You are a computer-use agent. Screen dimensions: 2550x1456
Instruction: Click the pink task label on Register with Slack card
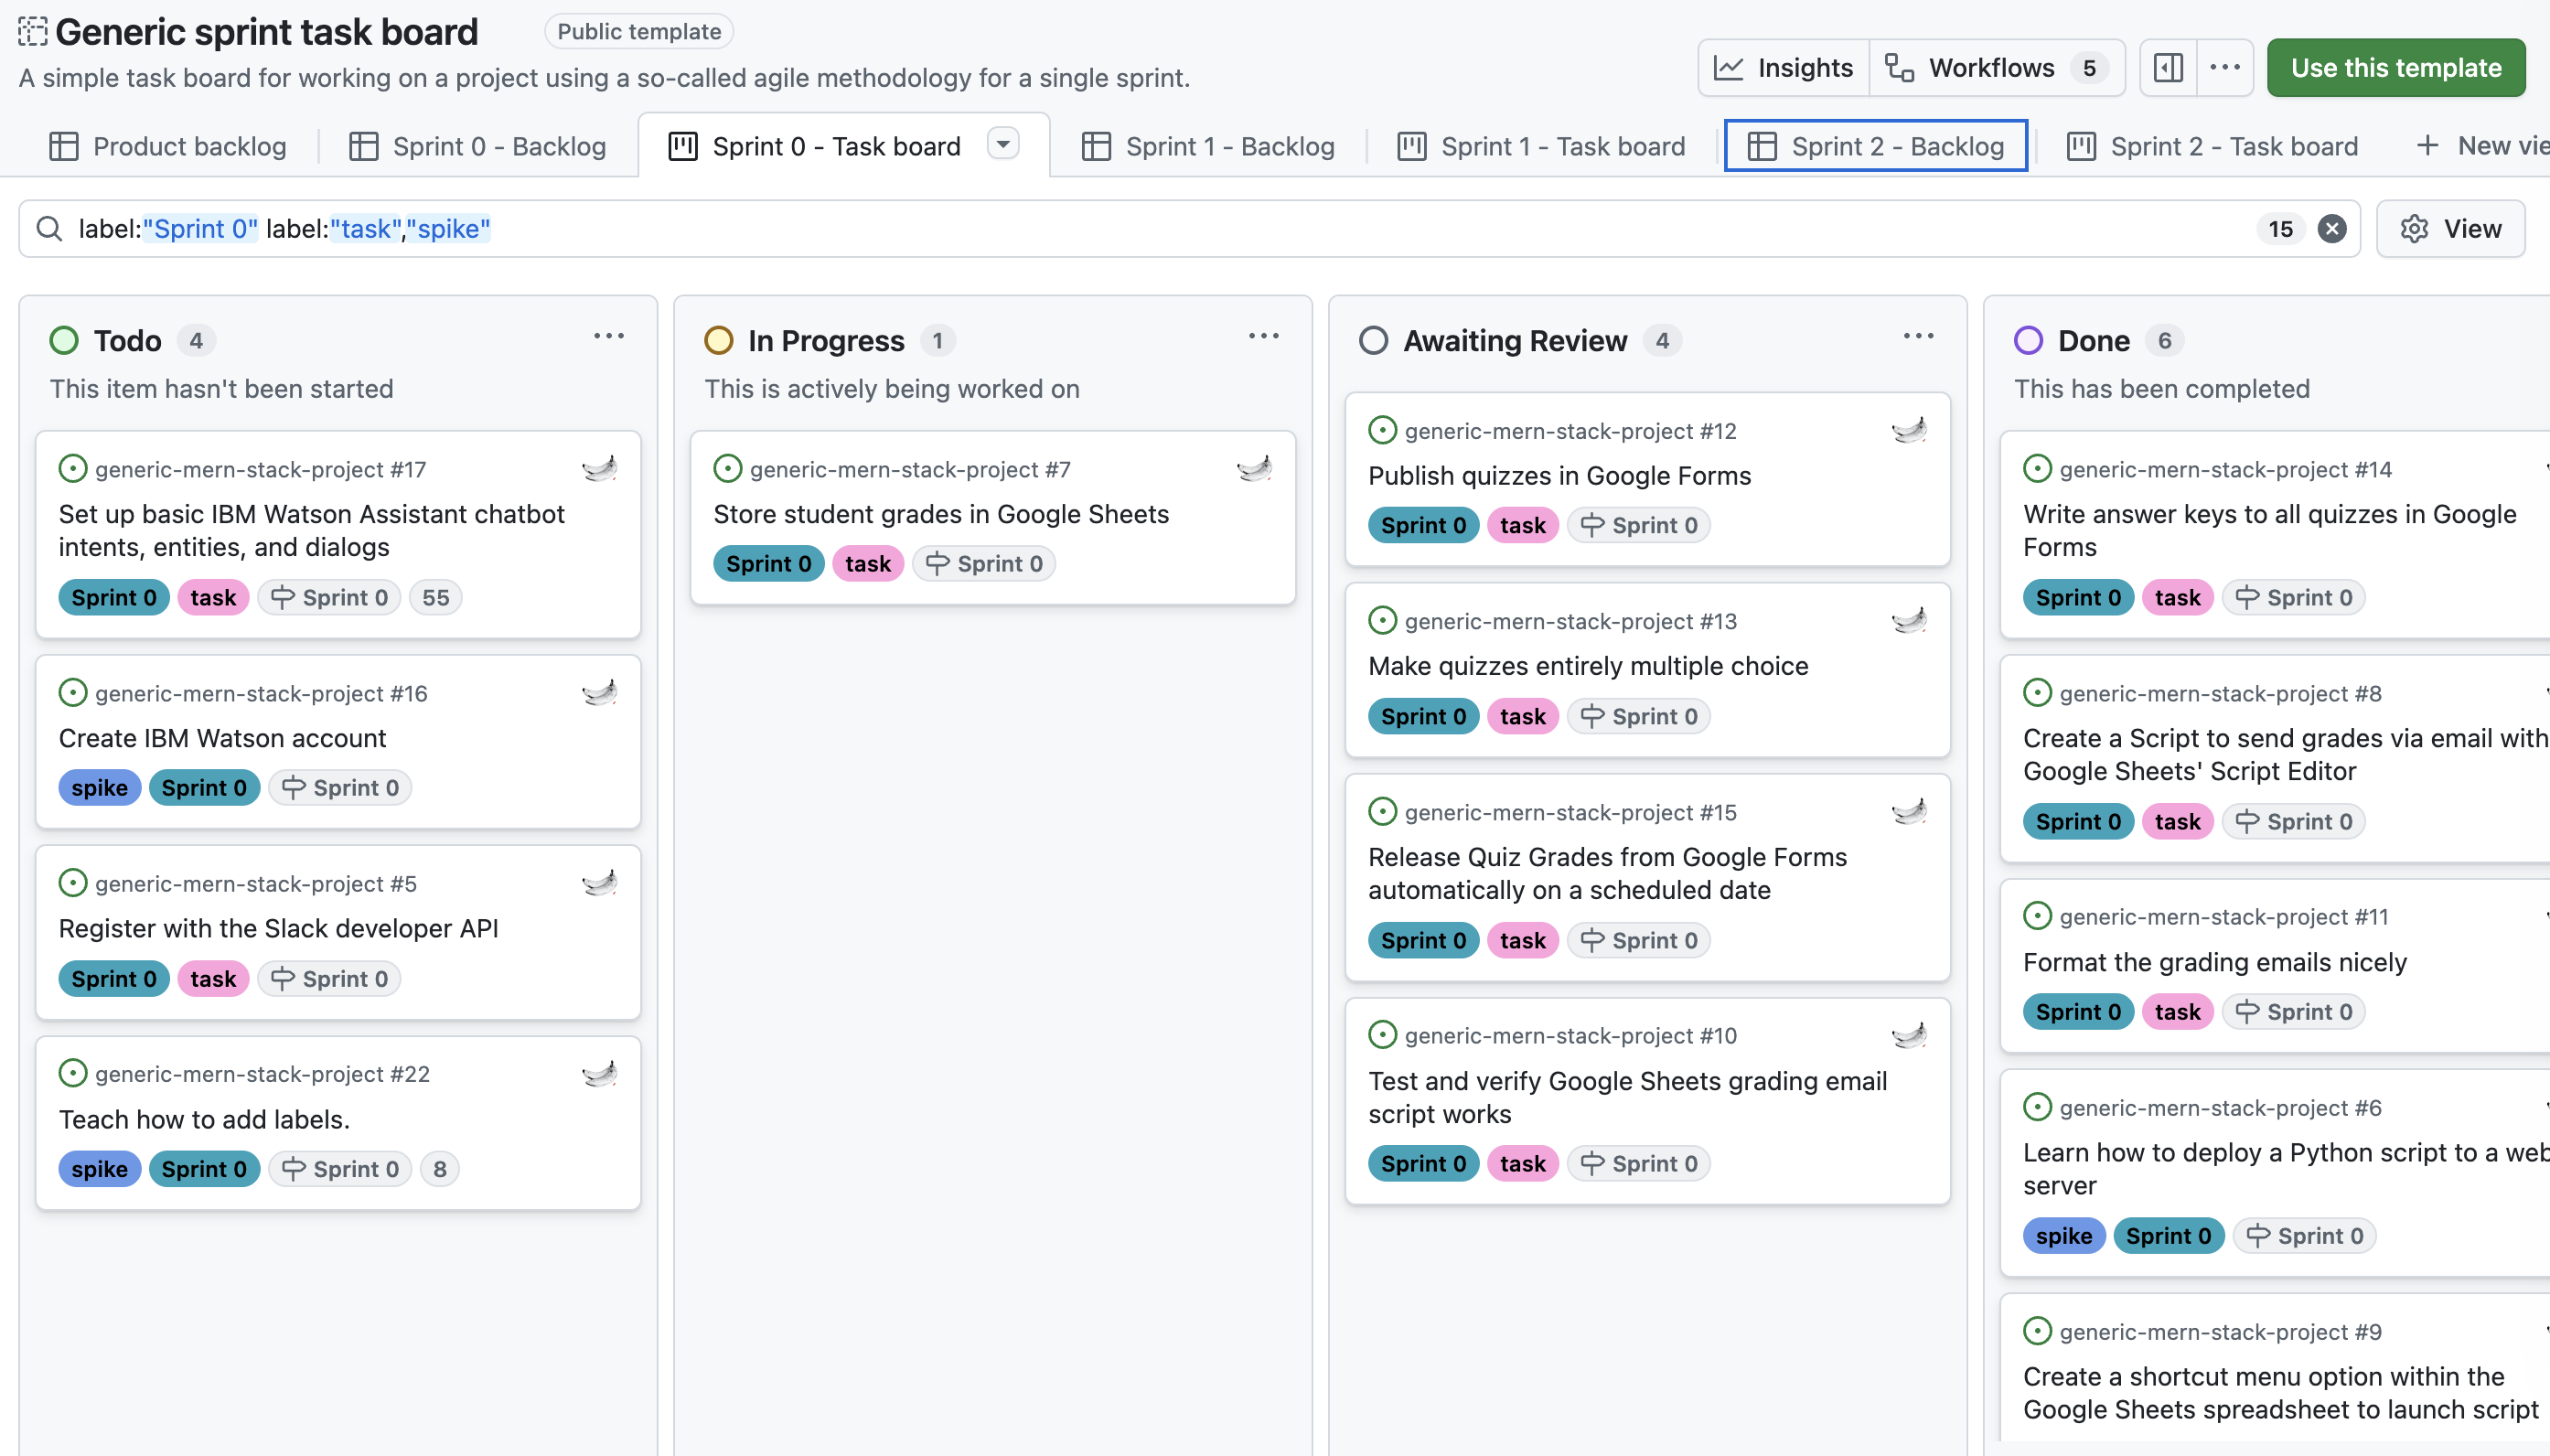tap(213, 978)
